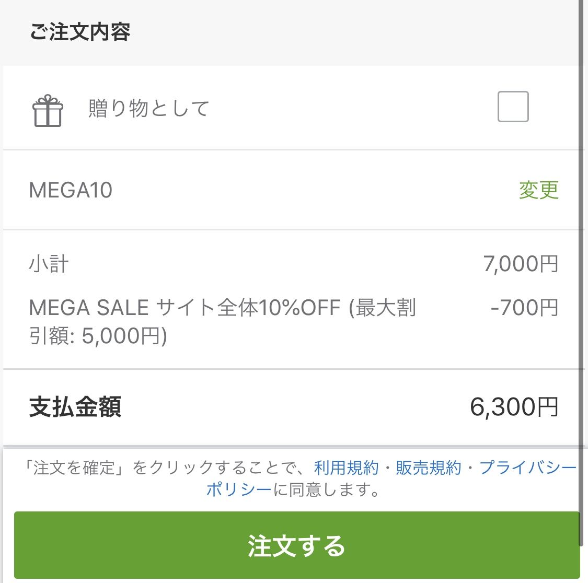Click the -700円 discount amount
This screenshot has width=588, height=583.
click(x=524, y=308)
